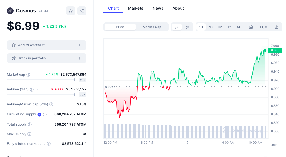Image resolution: width=286 pixels, height=157 pixels.
Task: Open the Circulating supply info icon
Action: click(x=45, y=114)
